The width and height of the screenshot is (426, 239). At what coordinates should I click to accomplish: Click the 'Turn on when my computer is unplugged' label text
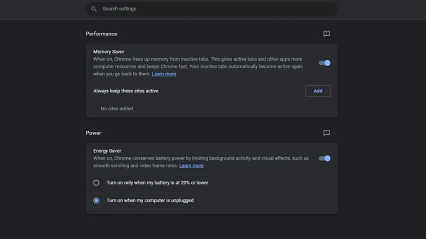point(150,201)
